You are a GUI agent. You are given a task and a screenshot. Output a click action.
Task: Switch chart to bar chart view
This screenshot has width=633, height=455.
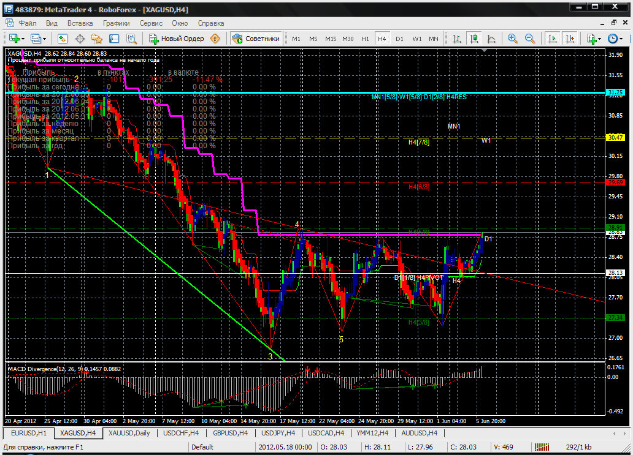(x=457, y=39)
